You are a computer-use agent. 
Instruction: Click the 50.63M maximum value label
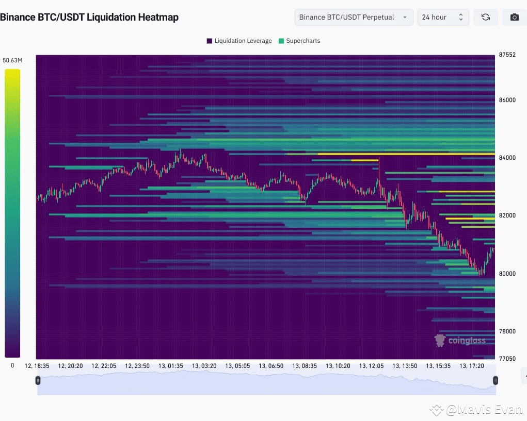pos(12,60)
